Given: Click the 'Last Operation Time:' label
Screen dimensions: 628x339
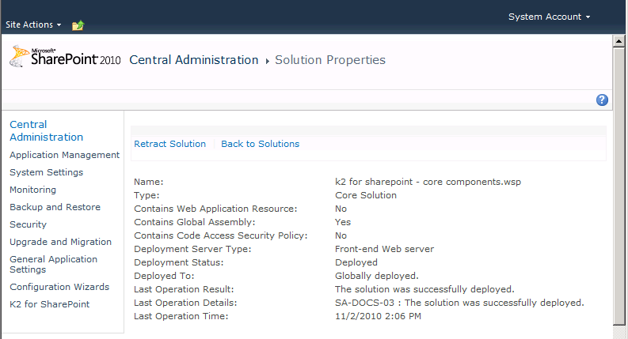Looking at the screenshot, I should 181,316.
